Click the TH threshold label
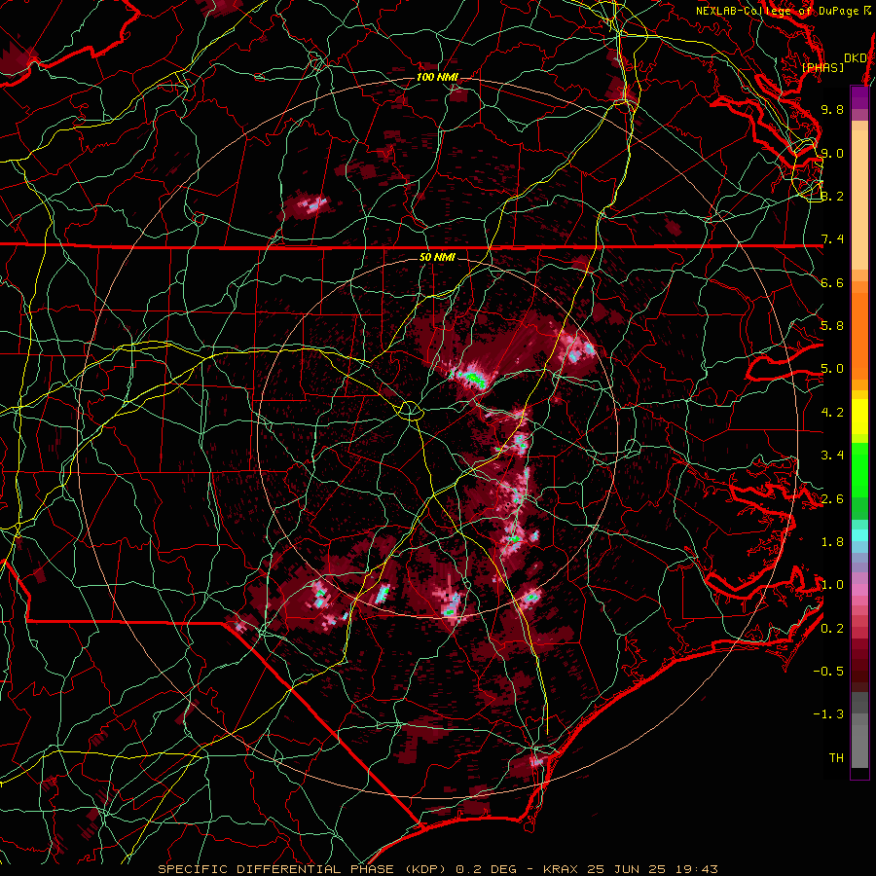 click(x=836, y=758)
